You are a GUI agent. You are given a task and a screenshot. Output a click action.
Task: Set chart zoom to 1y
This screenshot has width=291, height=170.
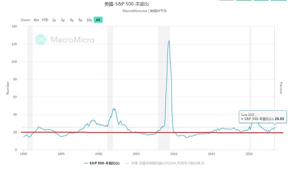pyautogui.click(x=54, y=20)
